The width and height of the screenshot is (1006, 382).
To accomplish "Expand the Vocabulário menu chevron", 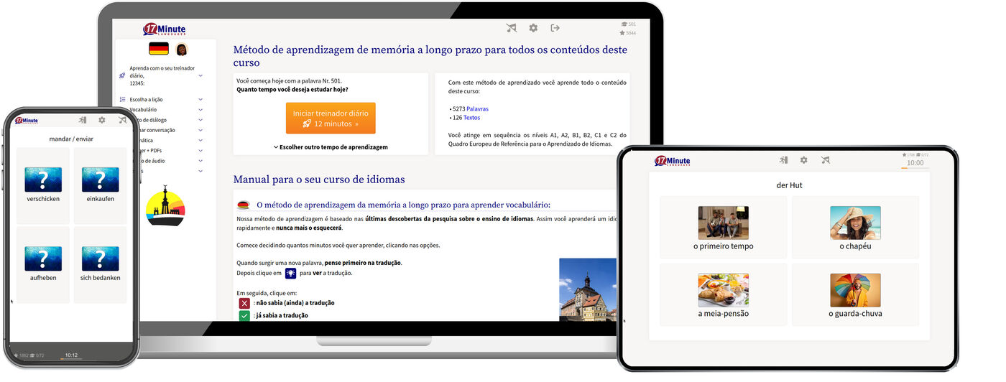I will coord(200,110).
